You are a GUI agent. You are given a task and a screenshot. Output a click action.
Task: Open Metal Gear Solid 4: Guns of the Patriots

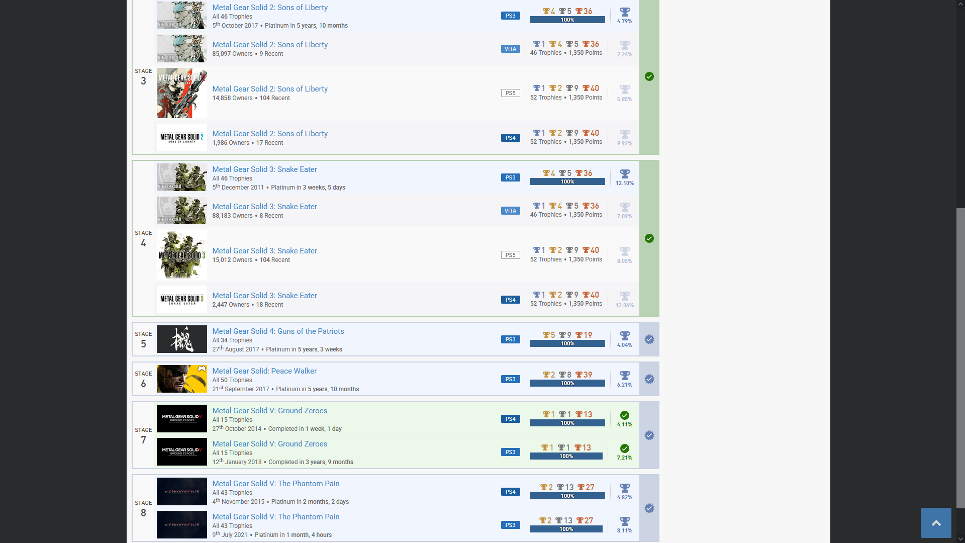[x=278, y=331]
